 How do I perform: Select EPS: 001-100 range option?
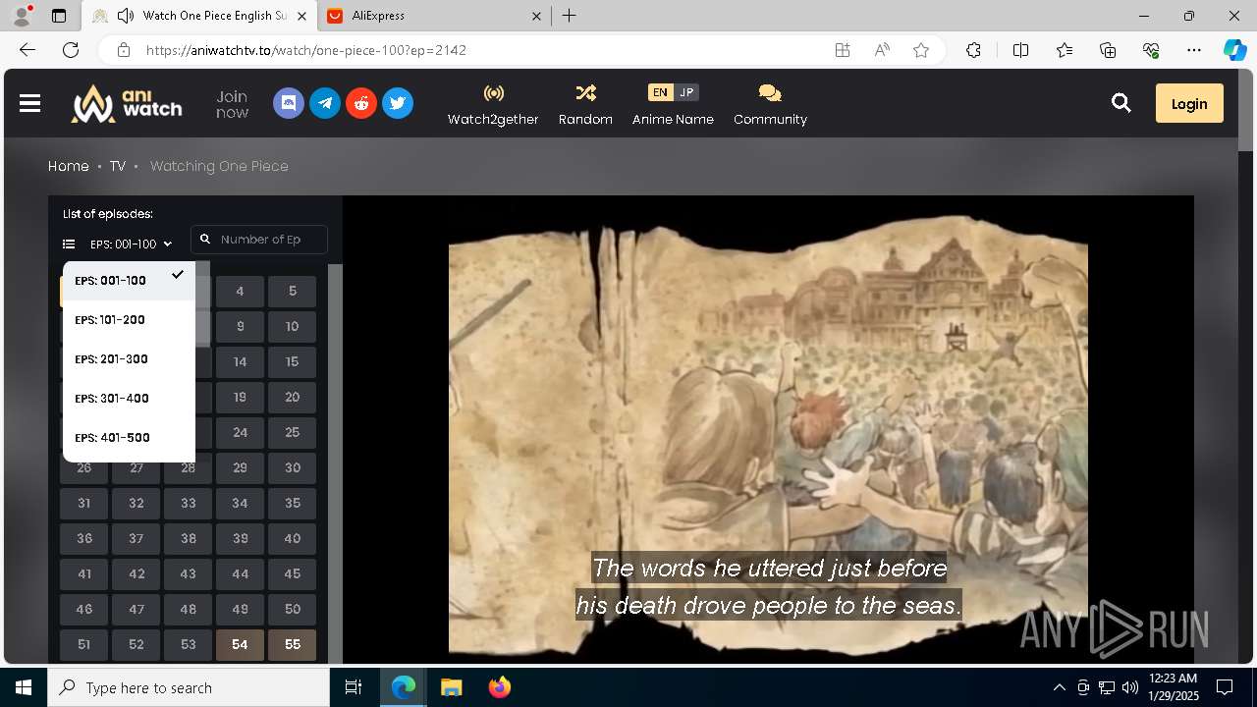pyautogui.click(x=129, y=280)
